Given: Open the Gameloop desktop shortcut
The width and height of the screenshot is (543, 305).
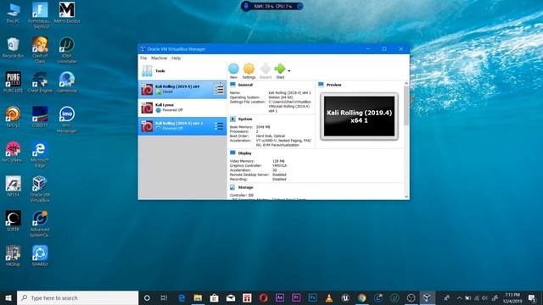Looking at the screenshot, I should (67, 82).
